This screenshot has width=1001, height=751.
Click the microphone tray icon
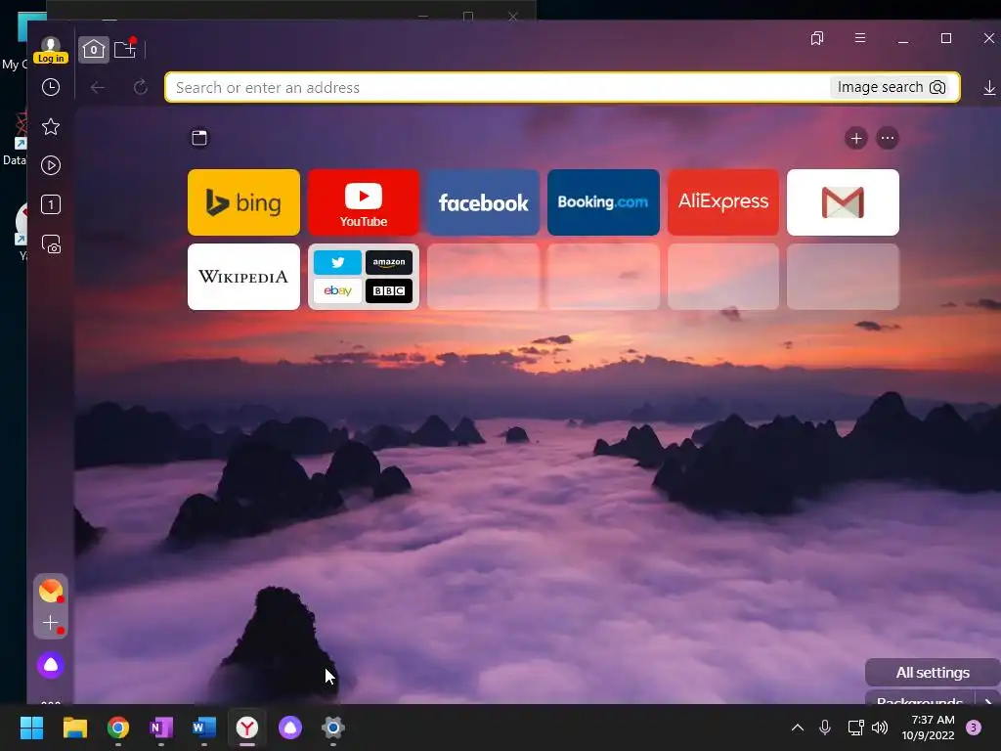[x=825, y=728]
